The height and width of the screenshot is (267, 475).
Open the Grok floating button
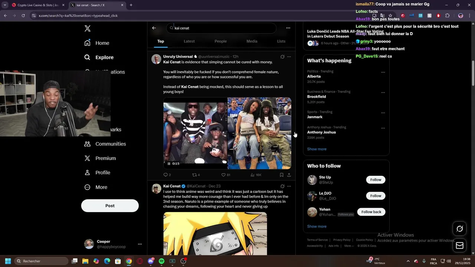pos(459,229)
